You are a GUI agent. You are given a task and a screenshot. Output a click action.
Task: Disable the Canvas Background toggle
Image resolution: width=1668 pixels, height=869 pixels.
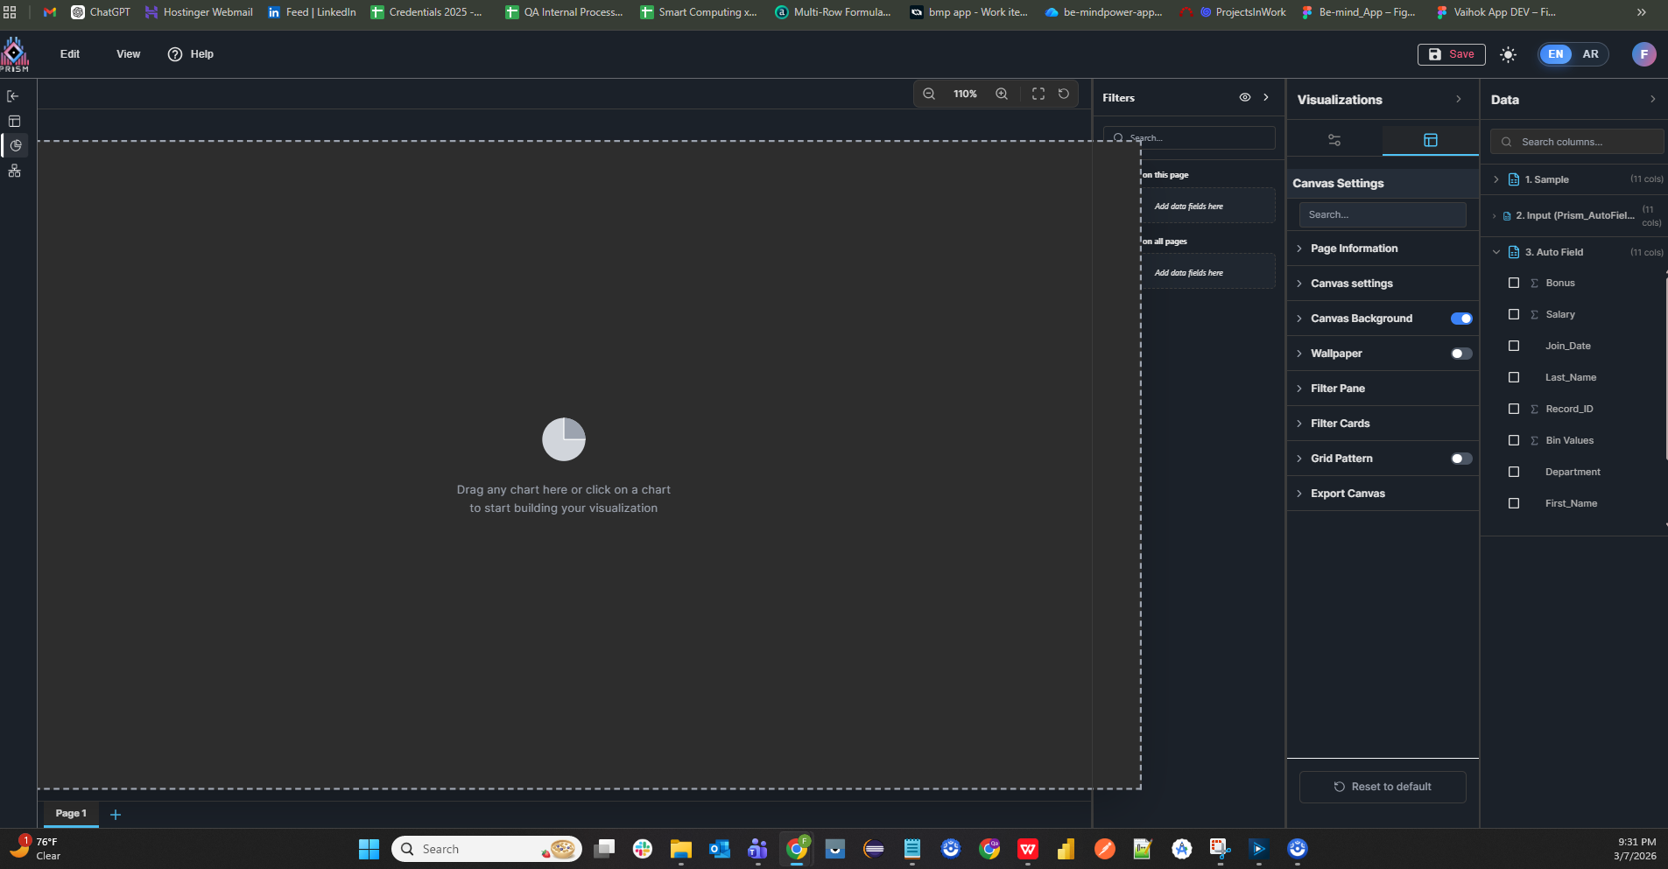pos(1461,319)
